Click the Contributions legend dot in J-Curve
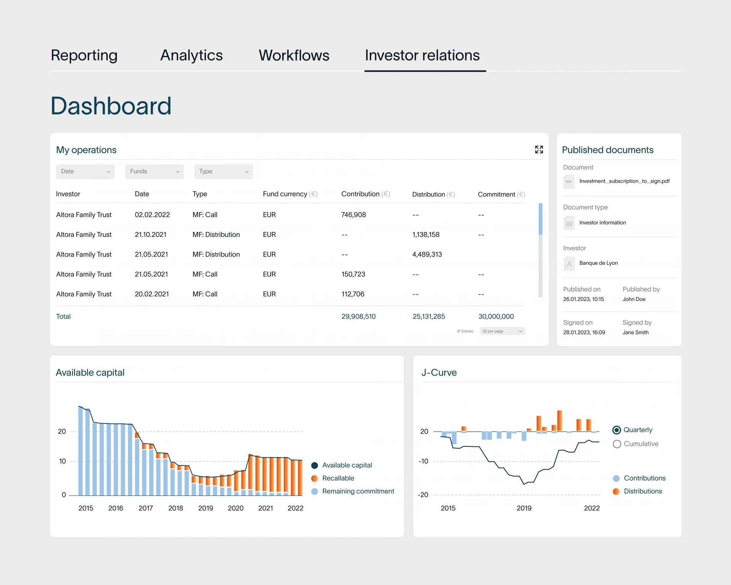 click(x=616, y=478)
